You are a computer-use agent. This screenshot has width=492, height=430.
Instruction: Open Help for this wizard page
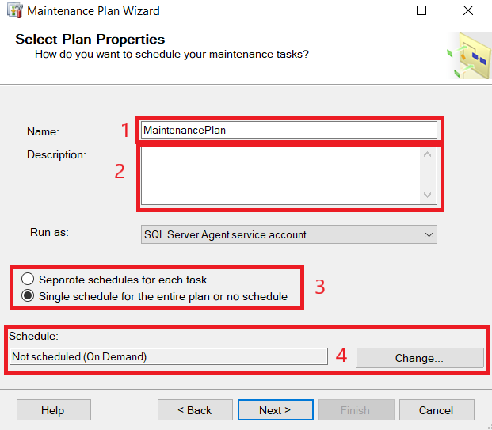(53, 410)
